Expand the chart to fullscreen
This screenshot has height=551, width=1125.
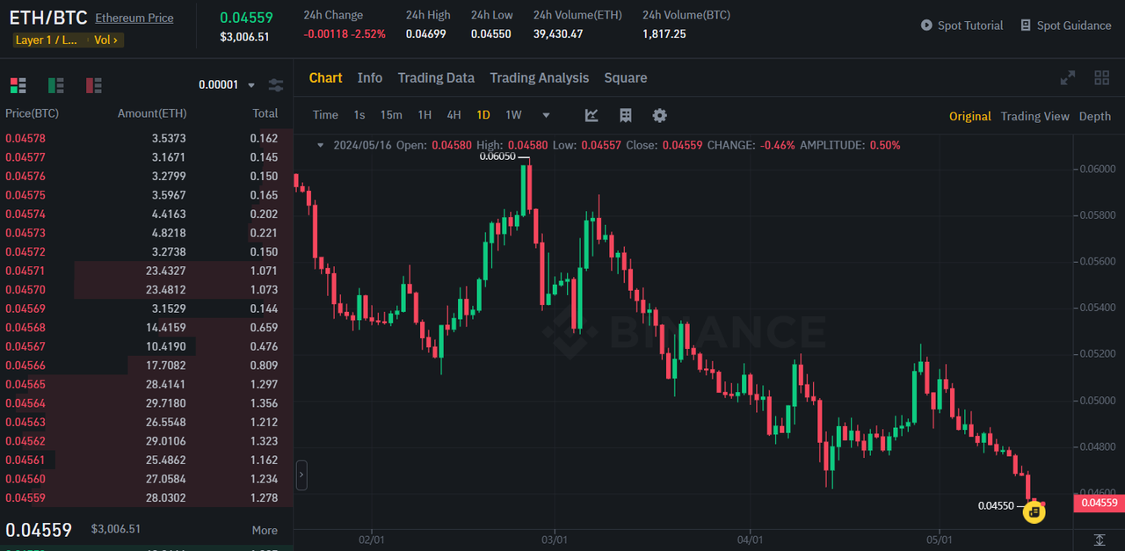click(1068, 78)
